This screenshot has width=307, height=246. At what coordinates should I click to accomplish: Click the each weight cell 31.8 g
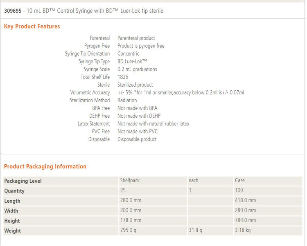(x=195, y=230)
